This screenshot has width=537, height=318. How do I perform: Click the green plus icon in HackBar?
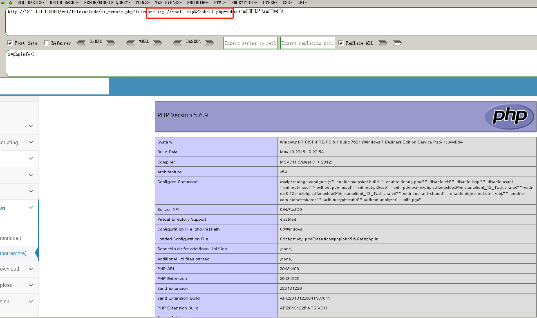11,2
